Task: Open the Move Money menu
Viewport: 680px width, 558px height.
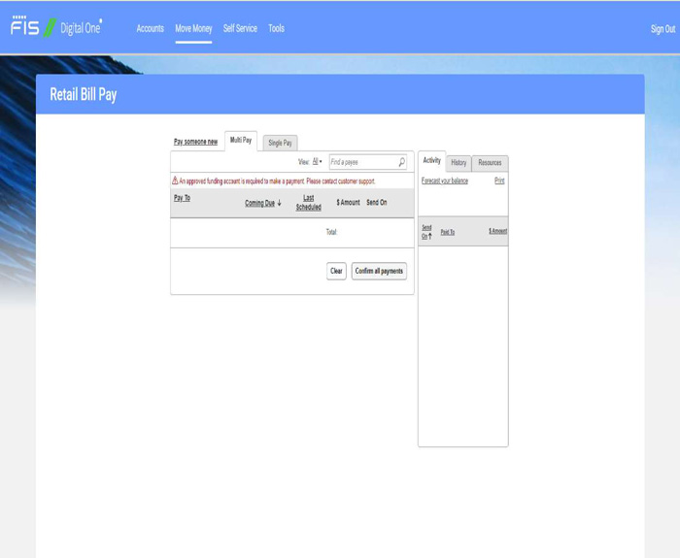Action: pyautogui.click(x=193, y=28)
